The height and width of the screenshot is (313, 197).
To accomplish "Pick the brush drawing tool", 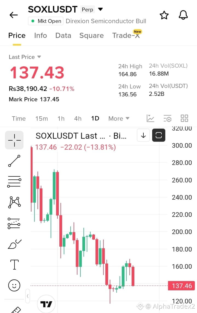I will point(15,244).
